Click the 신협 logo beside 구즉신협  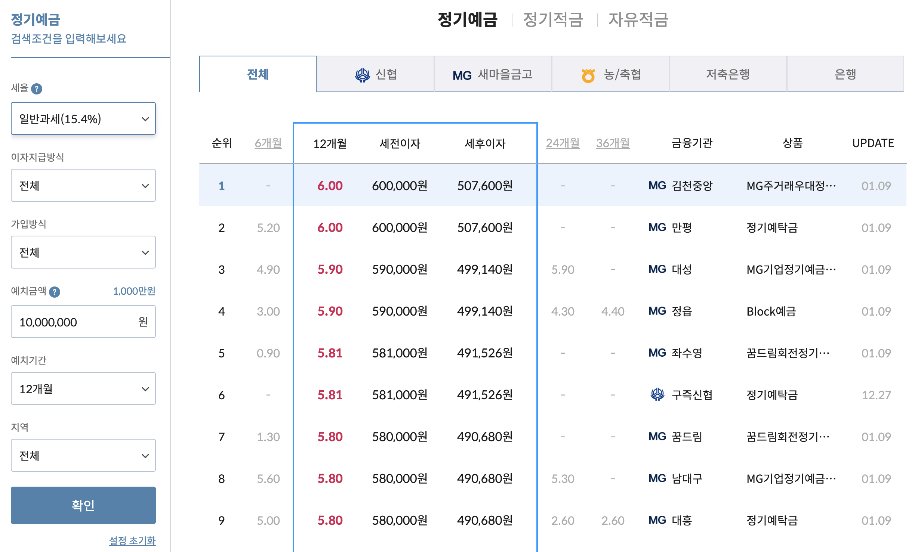(x=657, y=394)
